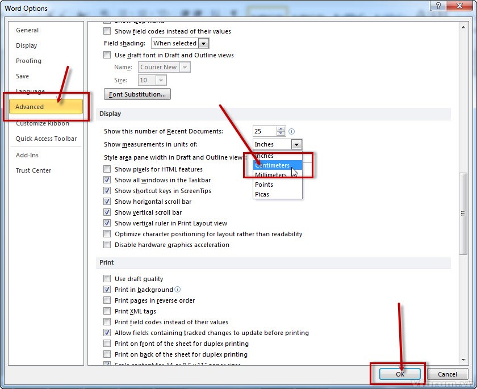Toggle Show vertical ruler in Print Layout view
The image size is (477, 389).
pos(107,223)
